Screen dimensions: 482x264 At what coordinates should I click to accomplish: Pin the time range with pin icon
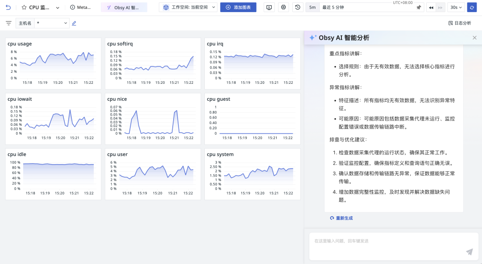(x=419, y=8)
